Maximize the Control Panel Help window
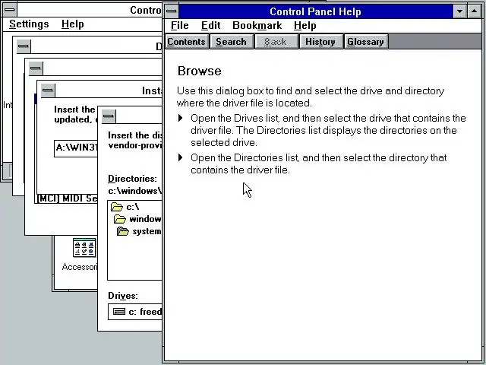The image size is (486, 365). 474,11
